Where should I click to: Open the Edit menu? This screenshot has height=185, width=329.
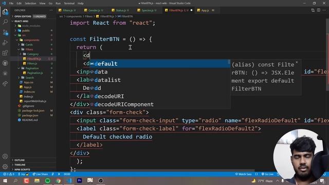pos(19,4)
